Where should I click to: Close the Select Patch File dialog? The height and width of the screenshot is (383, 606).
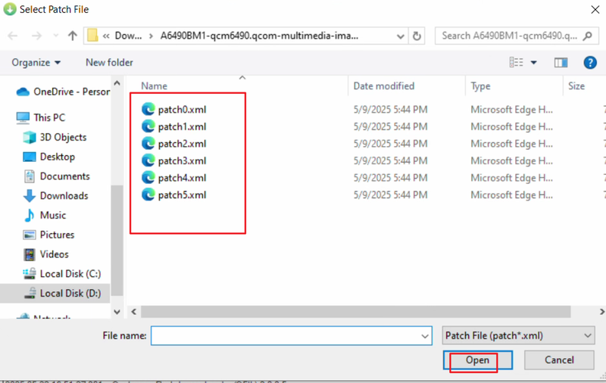[595, 10]
